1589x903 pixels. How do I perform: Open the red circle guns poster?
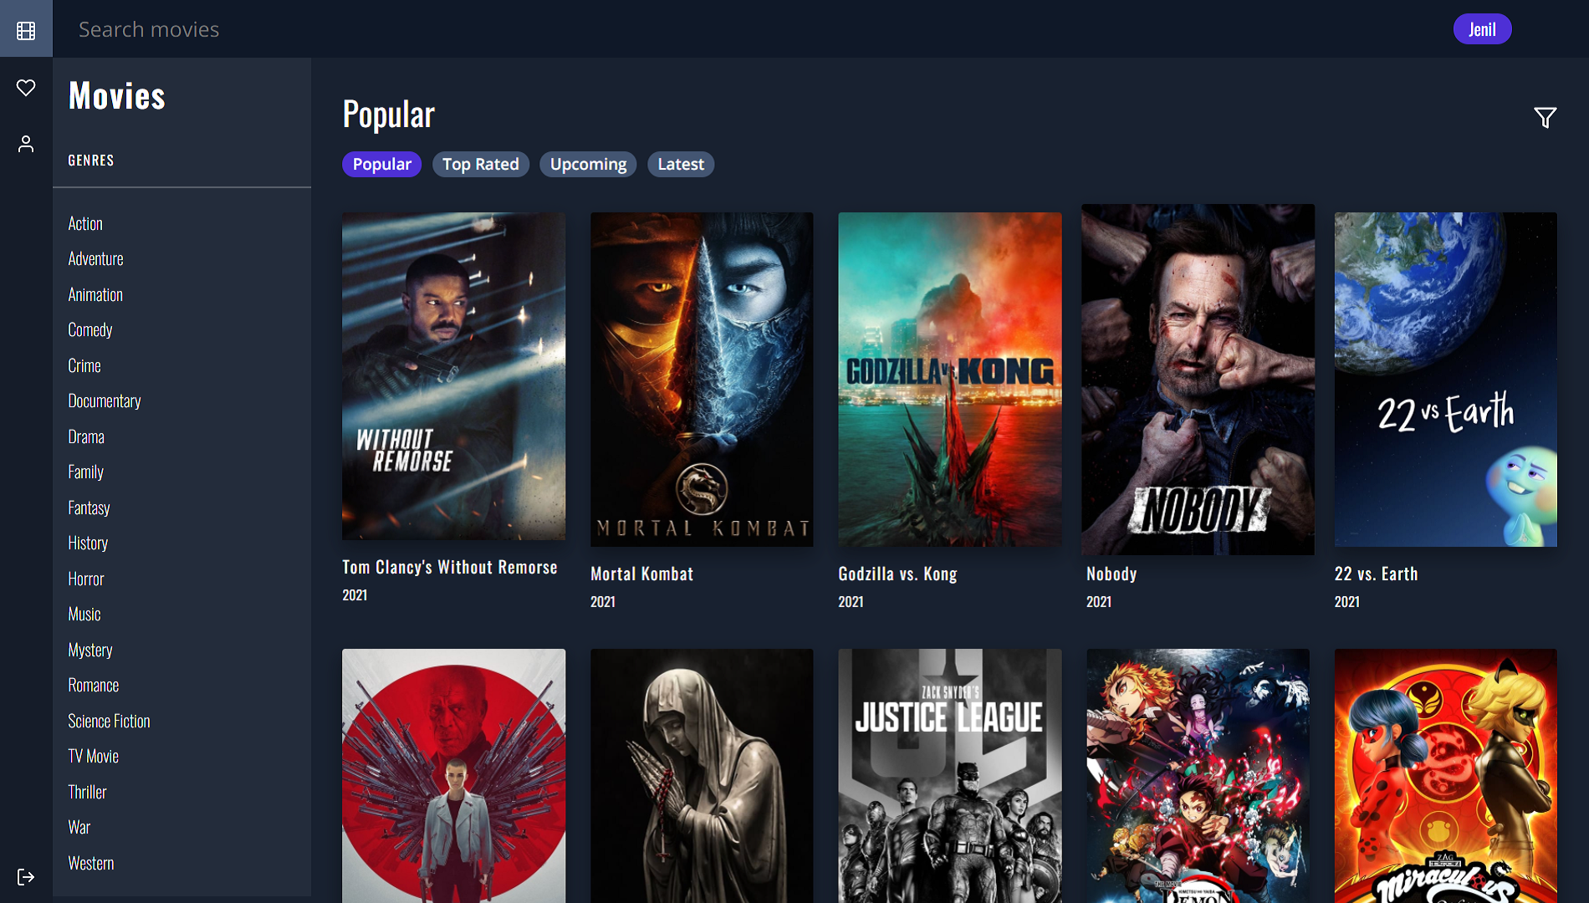[x=453, y=776]
